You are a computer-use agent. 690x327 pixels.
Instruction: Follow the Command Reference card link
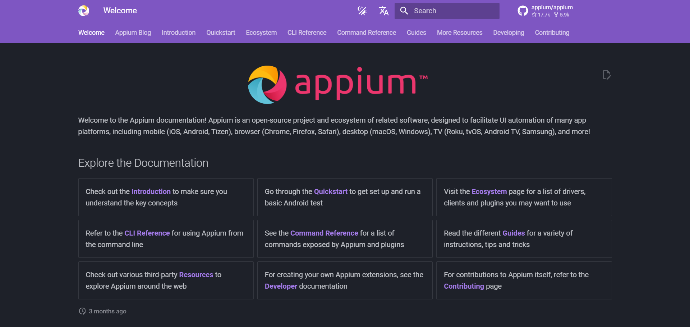pos(324,233)
